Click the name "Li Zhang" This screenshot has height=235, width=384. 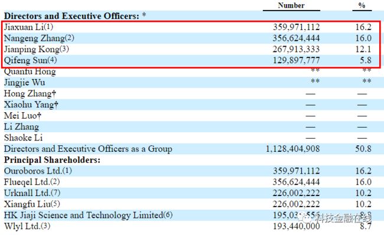click(x=21, y=127)
